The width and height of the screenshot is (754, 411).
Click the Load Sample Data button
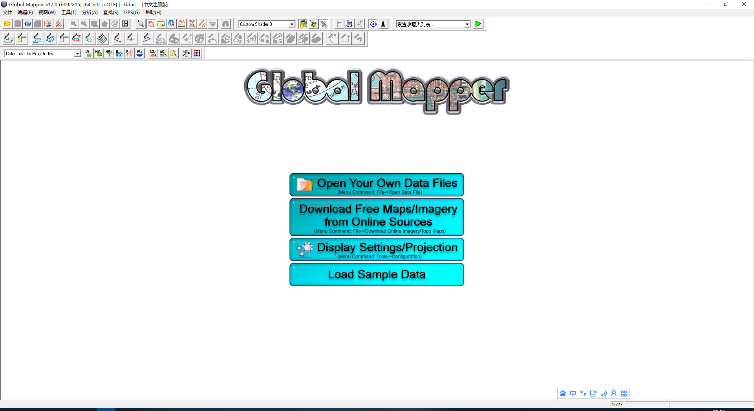pyautogui.click(x=377, y=275)
